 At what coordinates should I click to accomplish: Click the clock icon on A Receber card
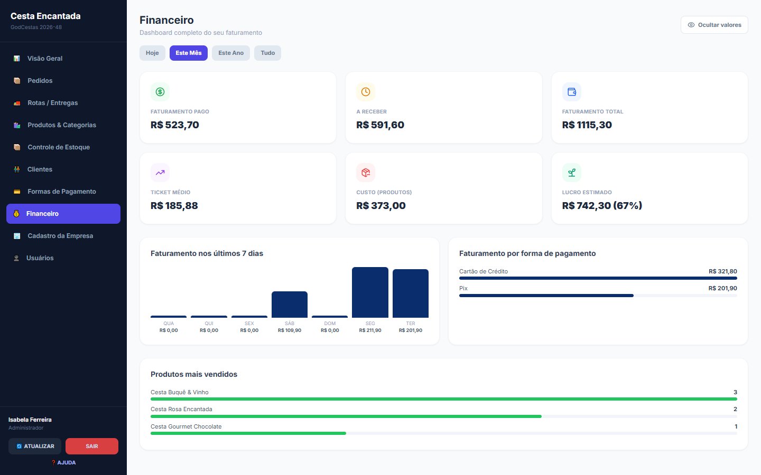(366, 92)
